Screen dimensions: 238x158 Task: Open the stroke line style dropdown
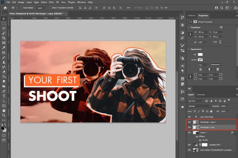coord(216,65)
